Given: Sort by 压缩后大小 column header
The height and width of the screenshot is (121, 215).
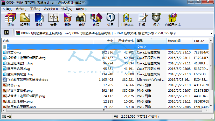Looking at the screenshot, I should (125, 41).
